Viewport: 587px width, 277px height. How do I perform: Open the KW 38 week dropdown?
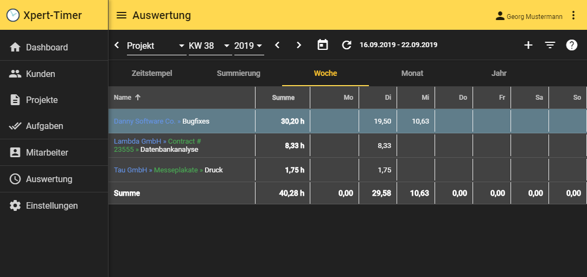pyautogui.click(x=210, y=46)
